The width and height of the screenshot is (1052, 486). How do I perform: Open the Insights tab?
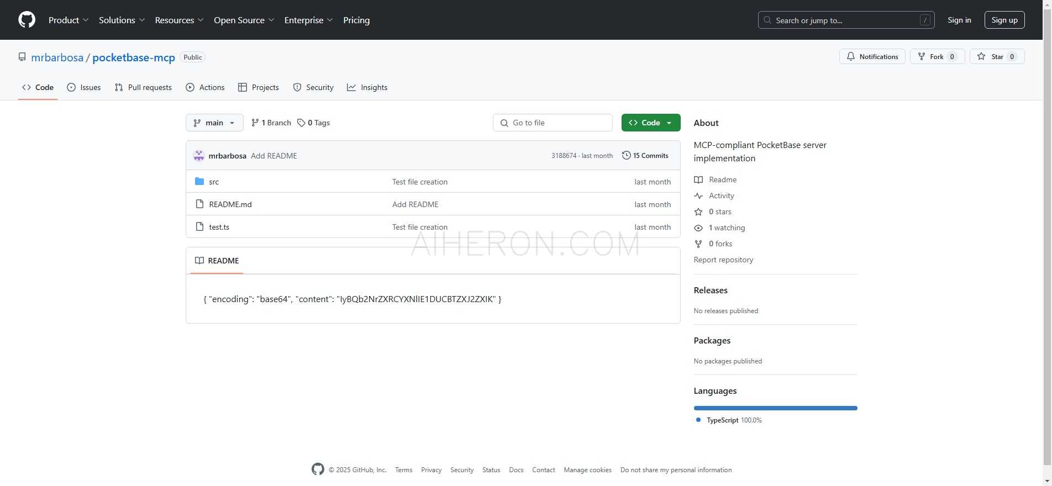pyautogui.click(x=367, y=87)
